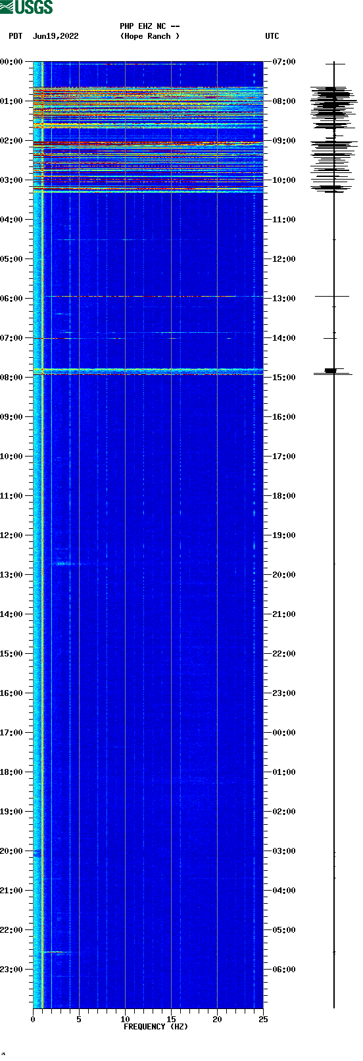Click the 00:00 UTC time label

(284, 733)
